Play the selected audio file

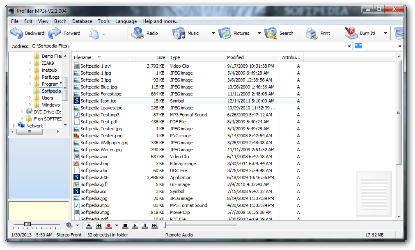pyautogui.click(x=135, y=226)
